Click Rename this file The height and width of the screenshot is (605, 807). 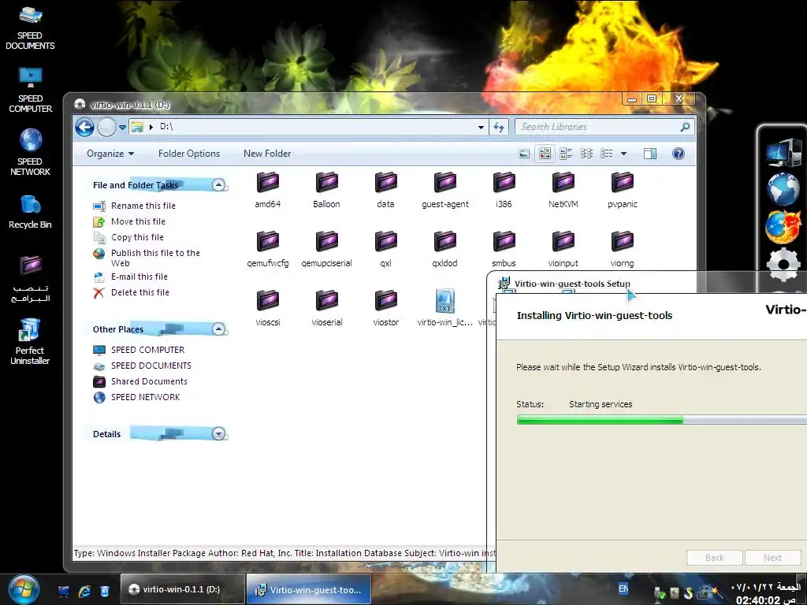click(143, 206)
